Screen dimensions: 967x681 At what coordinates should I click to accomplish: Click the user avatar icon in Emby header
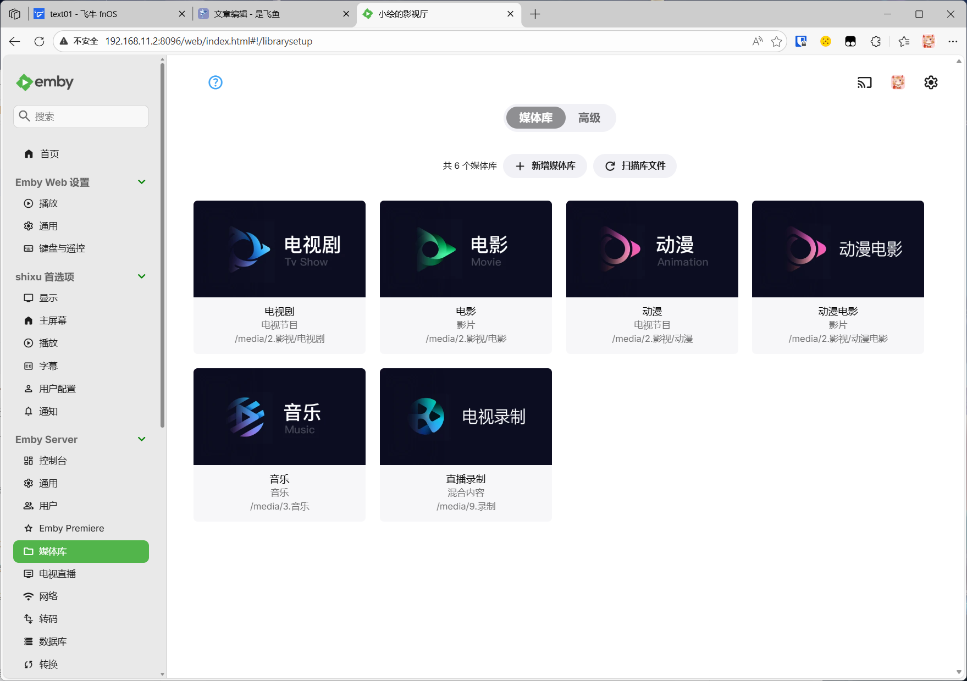pos(898,82)
